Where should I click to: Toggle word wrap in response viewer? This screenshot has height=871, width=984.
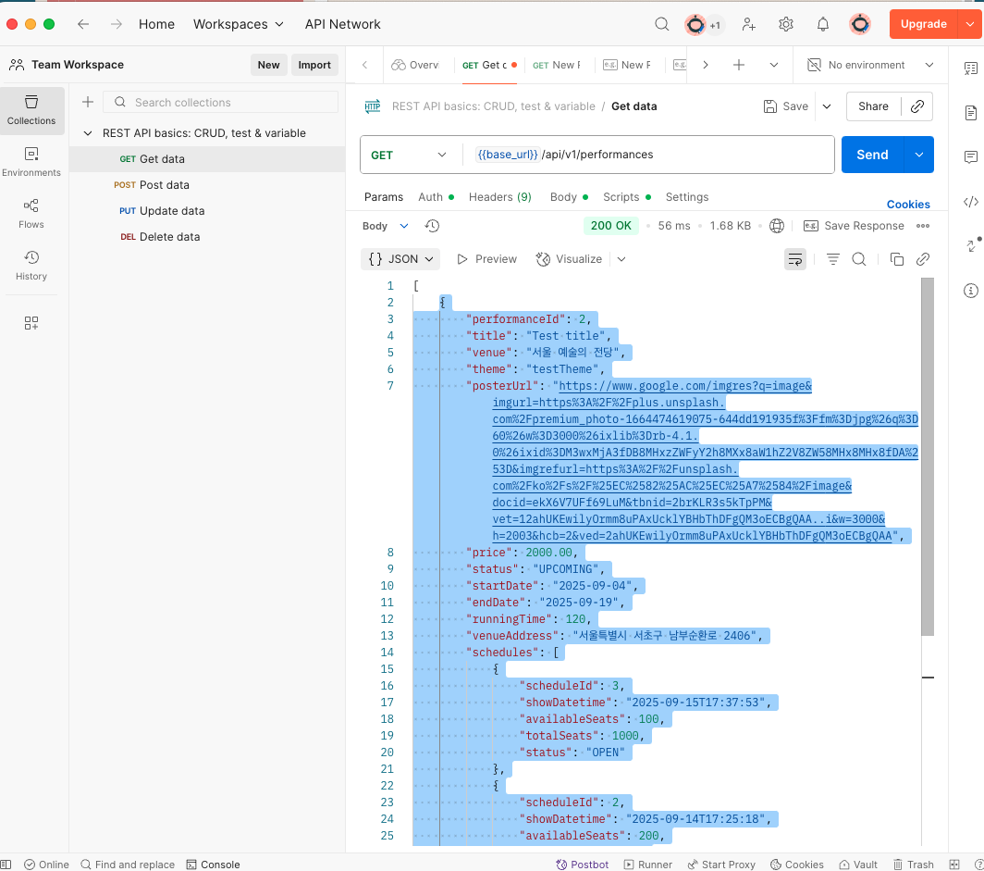click(795, 259)
